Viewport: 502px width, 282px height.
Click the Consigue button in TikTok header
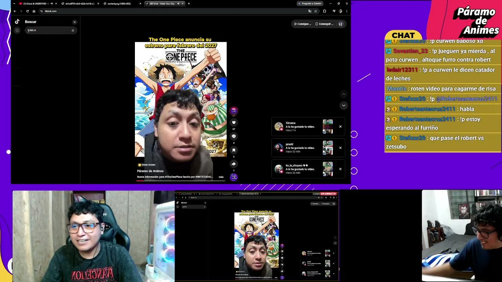tap(302, 24)
